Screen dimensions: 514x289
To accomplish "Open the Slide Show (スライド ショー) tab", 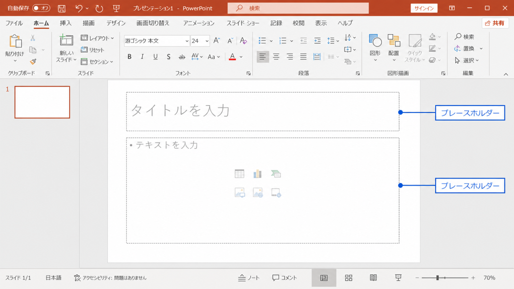I will click(x=243, y=23).
